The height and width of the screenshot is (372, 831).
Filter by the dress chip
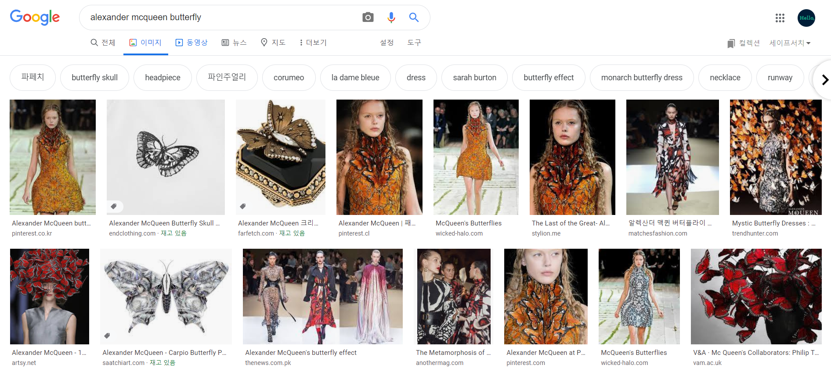coord(416,77)
